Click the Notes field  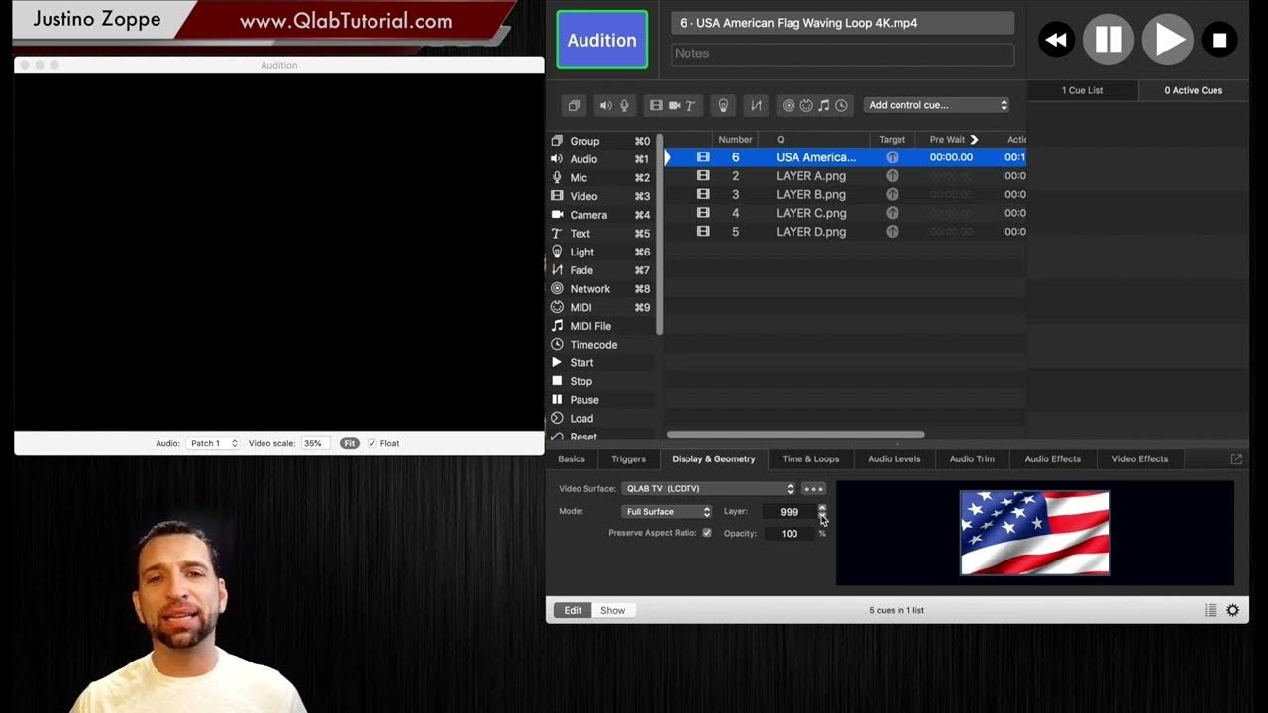coord(842,53)
